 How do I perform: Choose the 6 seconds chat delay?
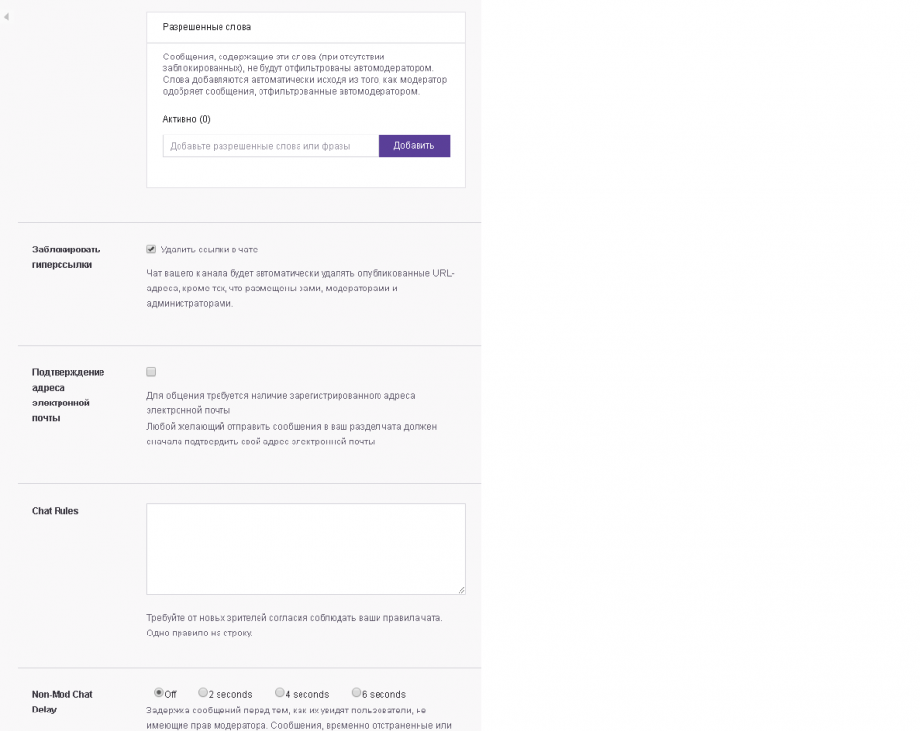tap(355, 693)
